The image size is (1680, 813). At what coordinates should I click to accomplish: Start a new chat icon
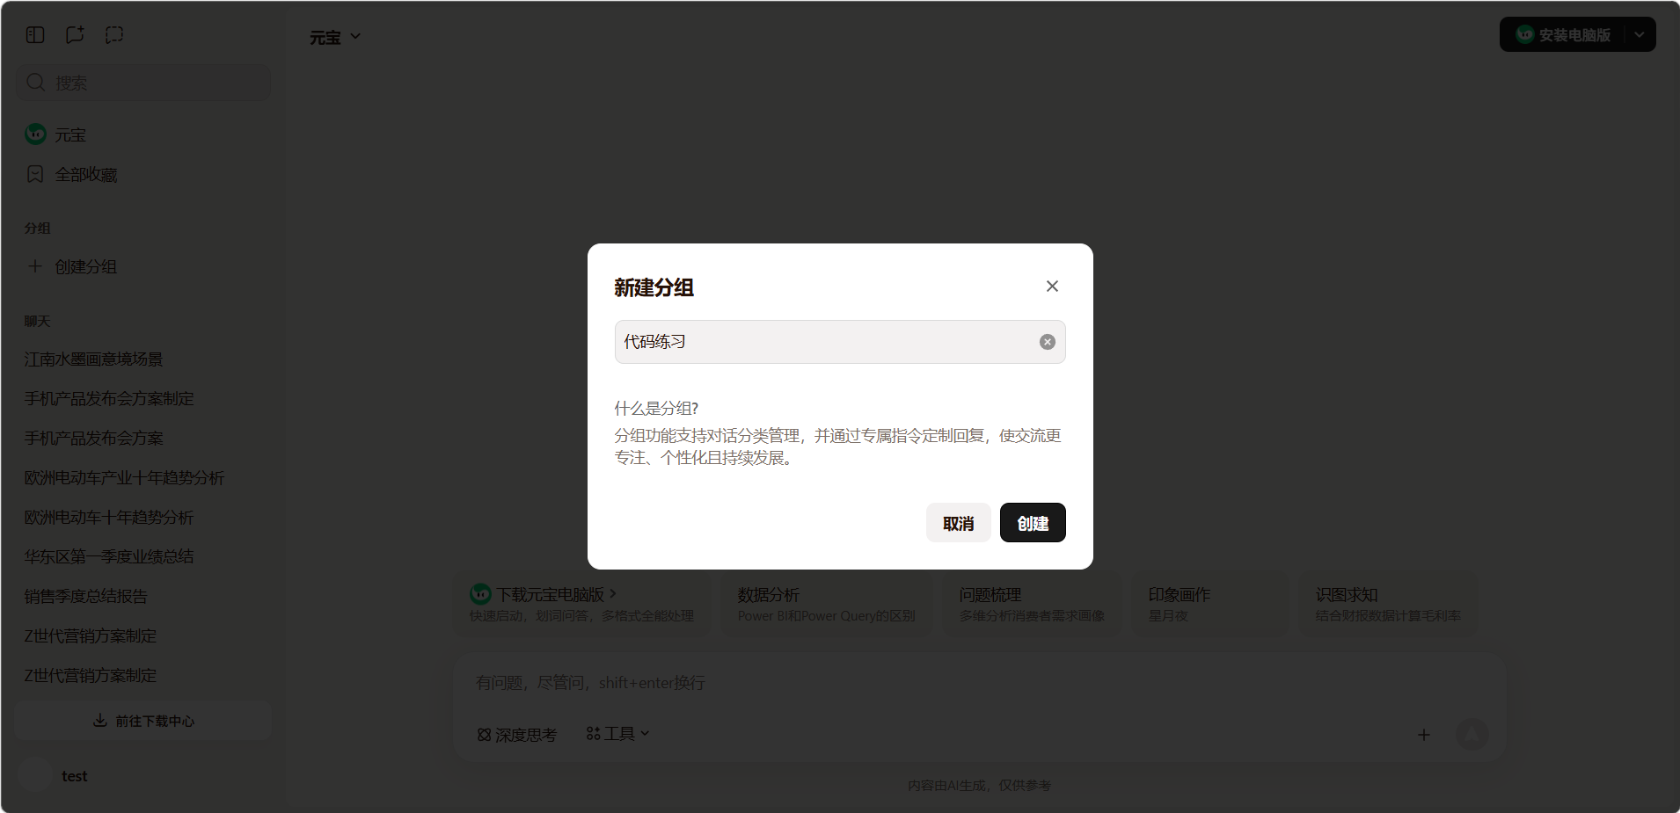click(75, 34)
